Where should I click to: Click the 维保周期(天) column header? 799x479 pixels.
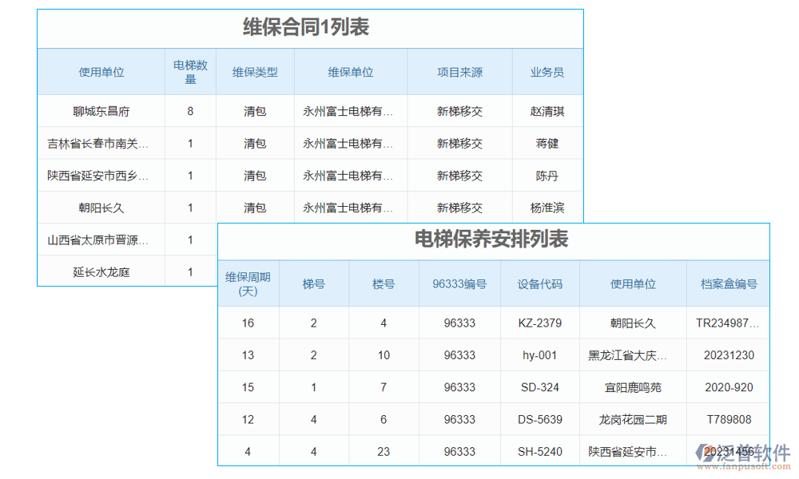(x=248, y=283)
